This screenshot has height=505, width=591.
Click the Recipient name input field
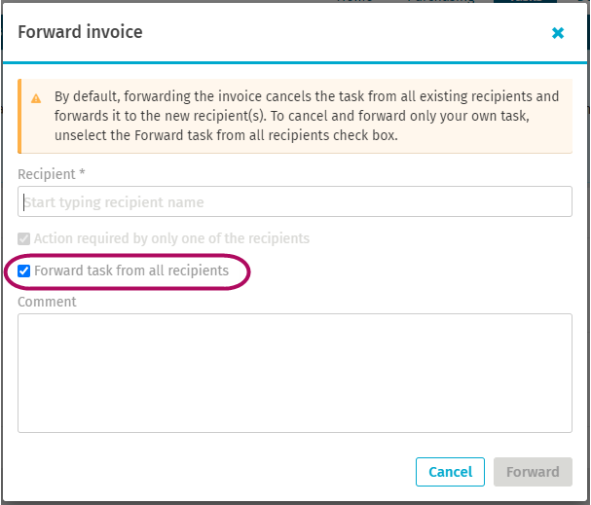coord(295,201)
